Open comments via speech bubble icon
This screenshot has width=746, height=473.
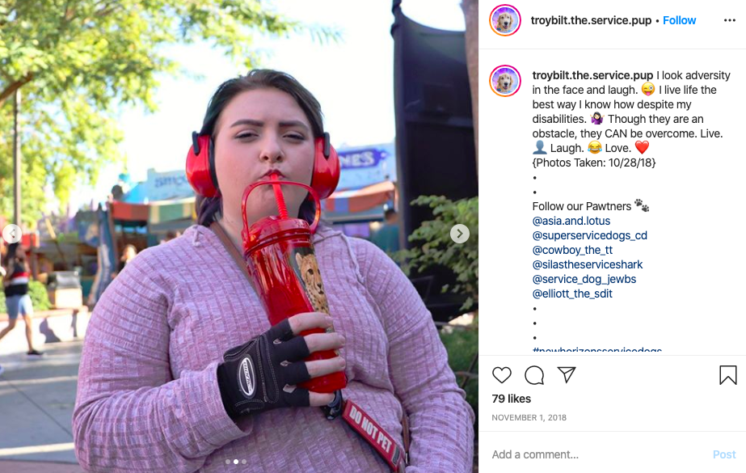tap(533, 375)
